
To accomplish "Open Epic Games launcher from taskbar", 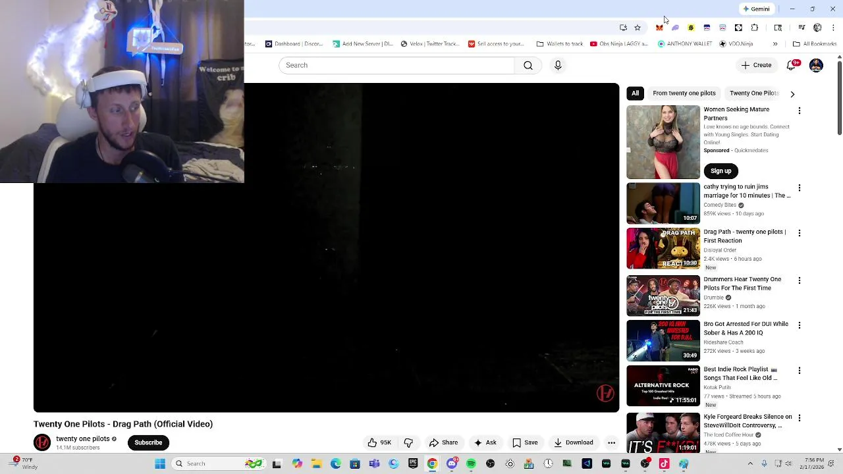I will (413, 463).
